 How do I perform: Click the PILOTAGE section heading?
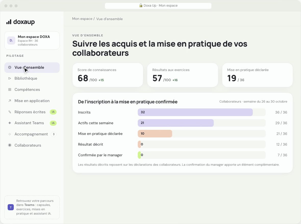15,56
